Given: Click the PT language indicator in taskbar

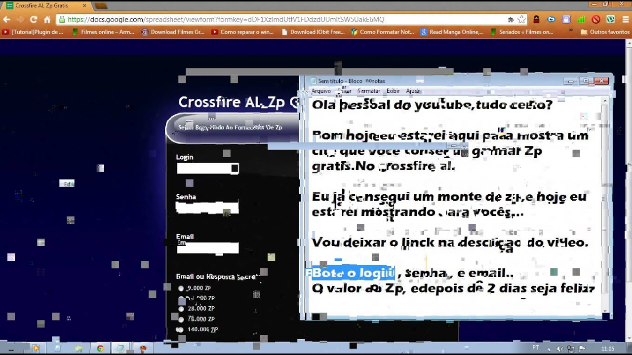Looking at the screenshot, I should (536, 348).
